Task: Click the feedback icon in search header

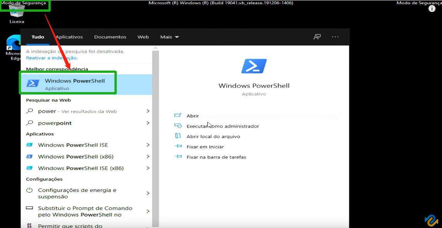Action: point(317,37)
